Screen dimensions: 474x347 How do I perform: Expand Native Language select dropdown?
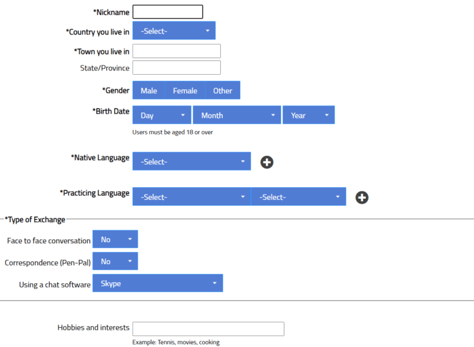pyautogui.click(x=191, y=162)
